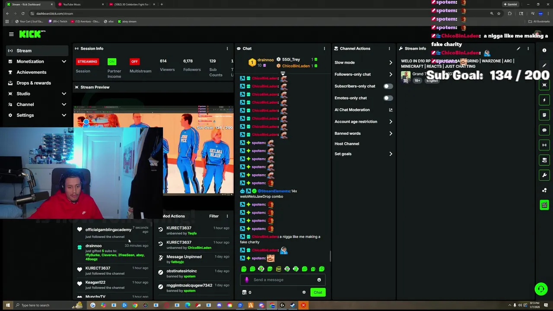Expand Followers-only chat options
Image resolution: width=553 pixels, height=311 pixels.
[391, 74]
